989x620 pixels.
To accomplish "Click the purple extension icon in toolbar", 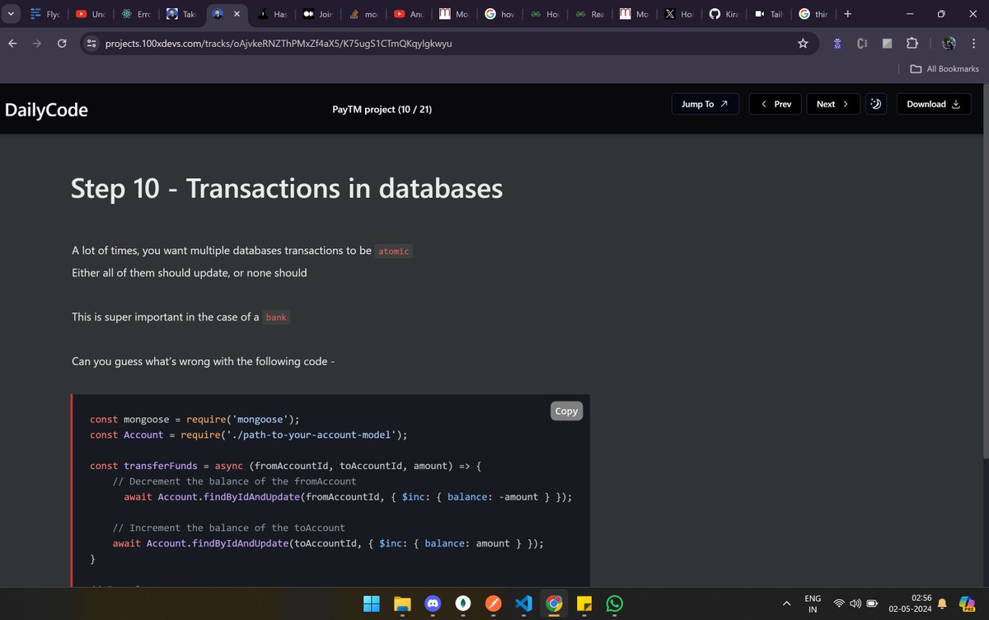I will 837,43.
